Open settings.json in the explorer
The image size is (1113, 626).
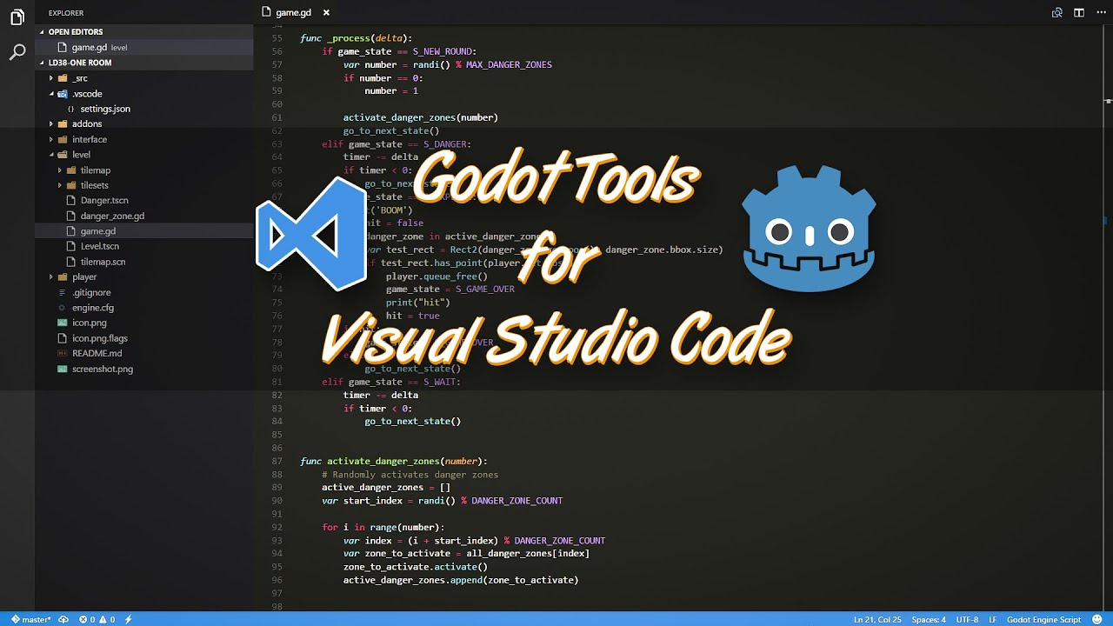[143, 109]
